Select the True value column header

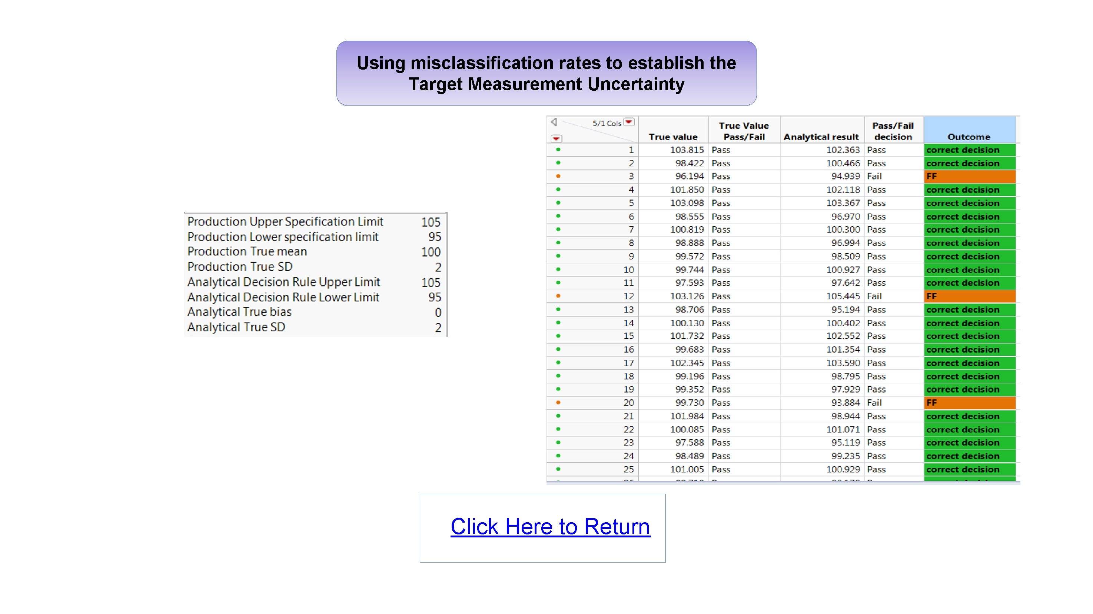click(673, 137)
